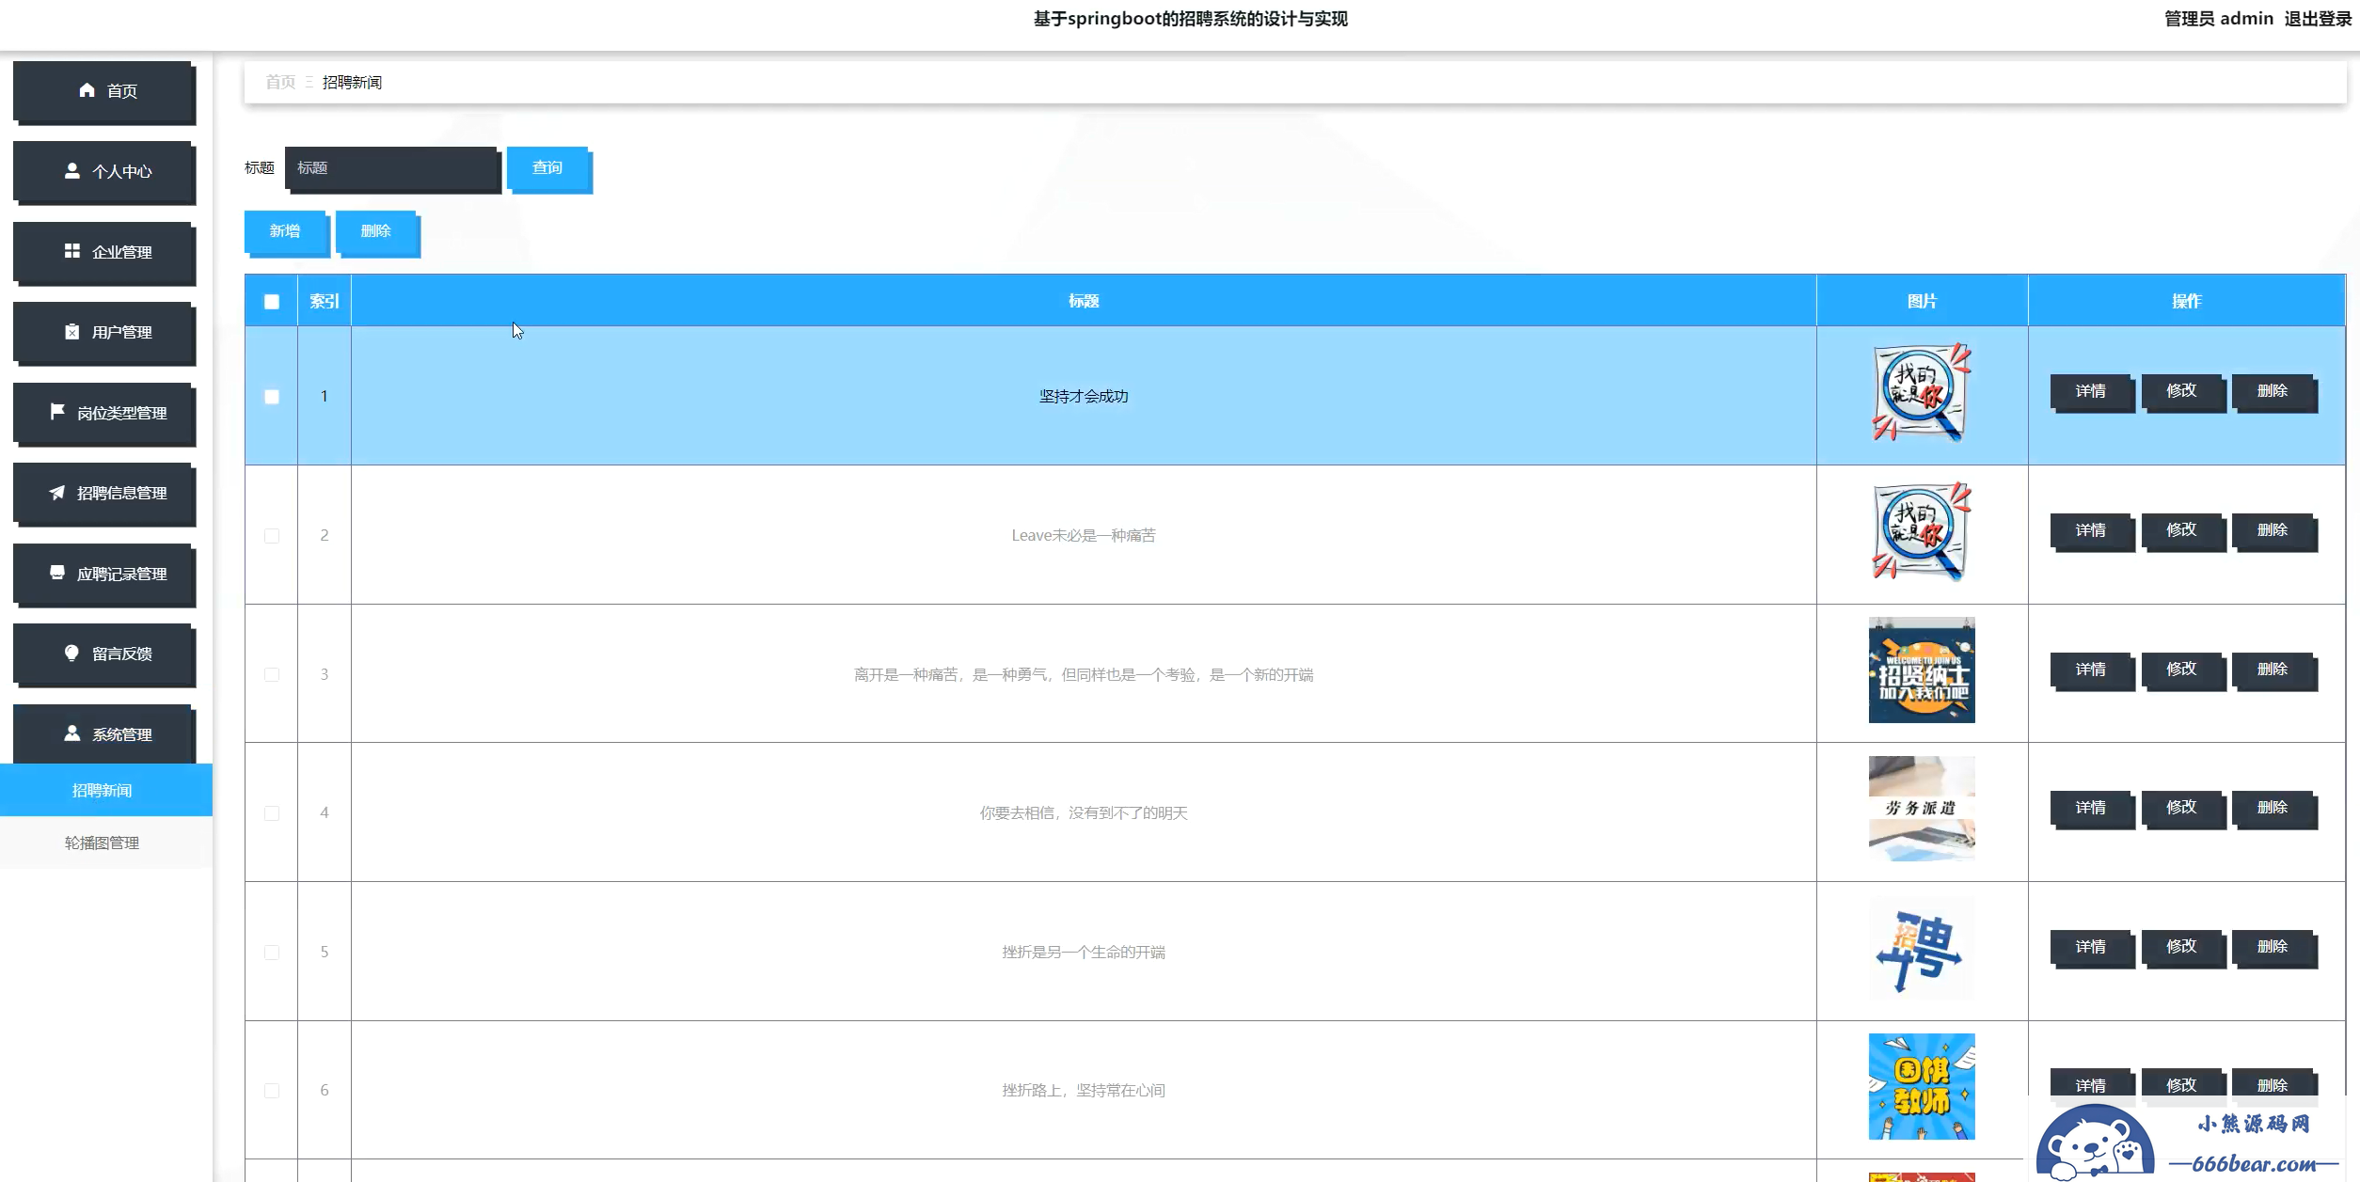The image size is (2360, 1182).
Task: Check the checkbox for row 3
Action: tap(272, 674)
